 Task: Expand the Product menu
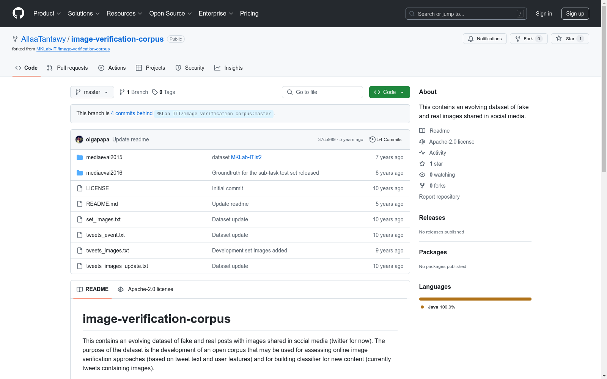(x=47, y=14)
